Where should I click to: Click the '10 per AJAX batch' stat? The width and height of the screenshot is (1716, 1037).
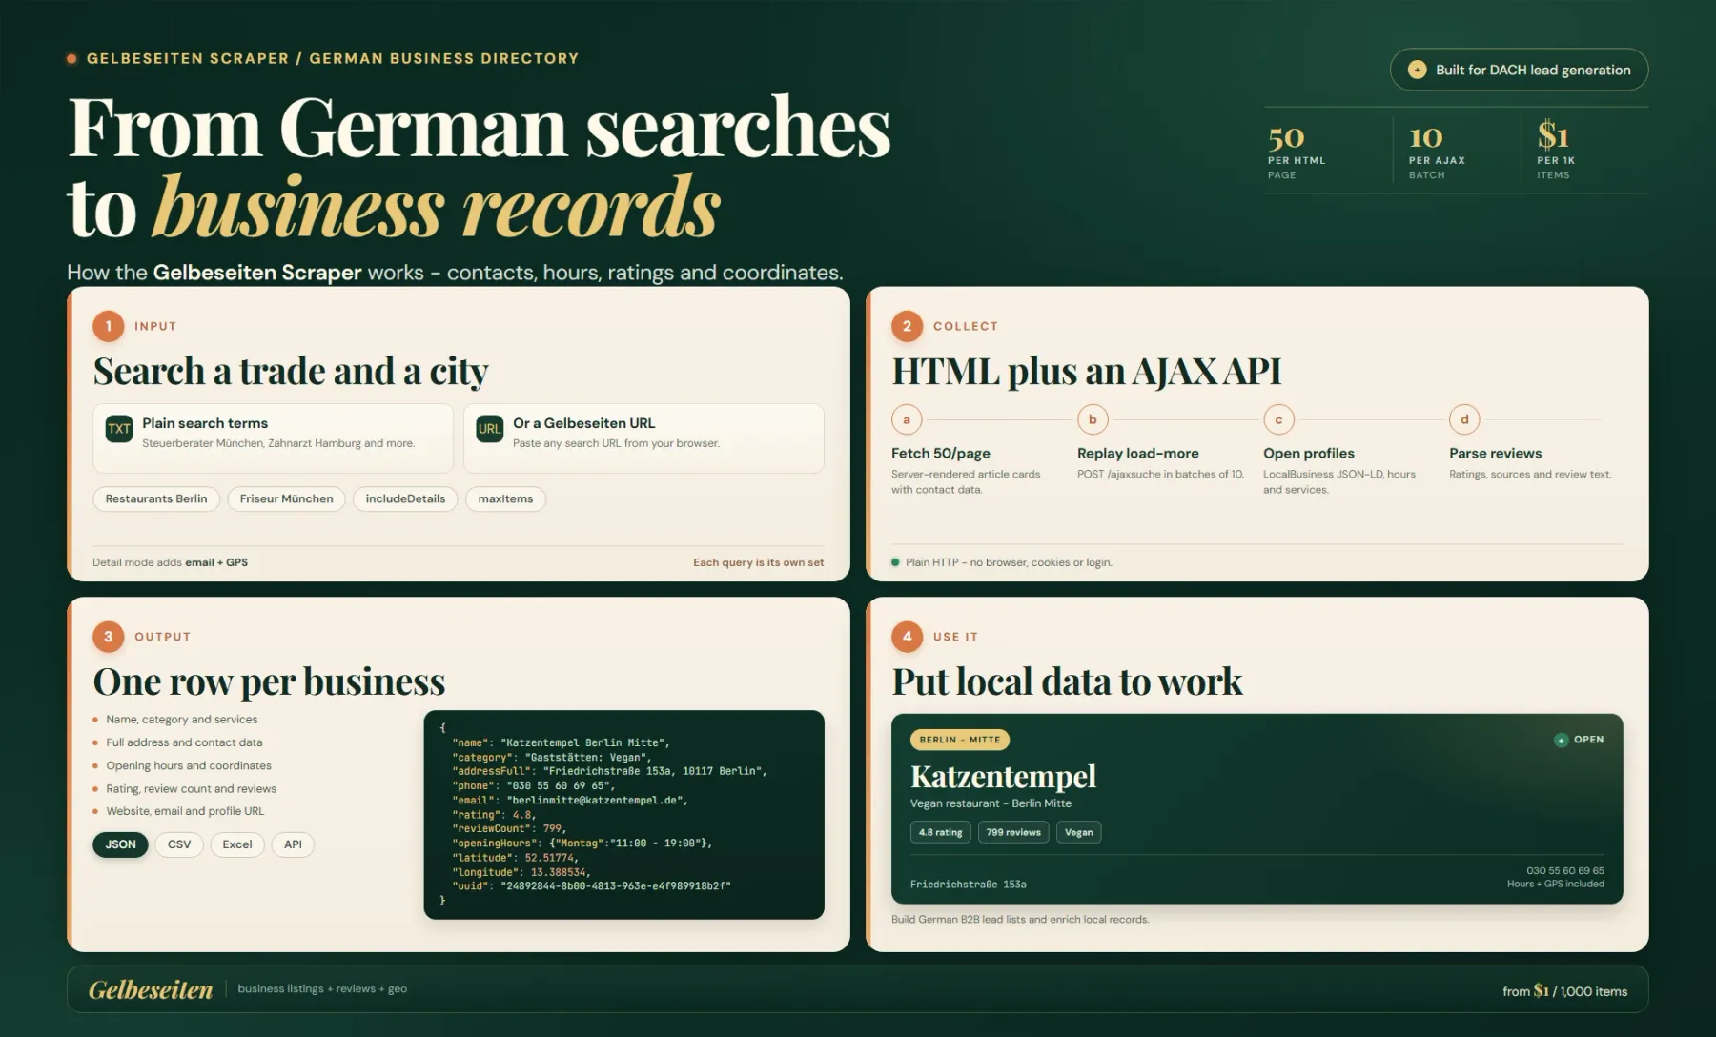point(1437,151)
